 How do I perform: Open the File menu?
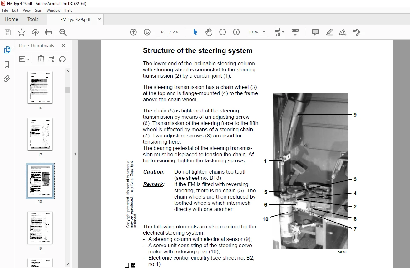coord(5,10)
